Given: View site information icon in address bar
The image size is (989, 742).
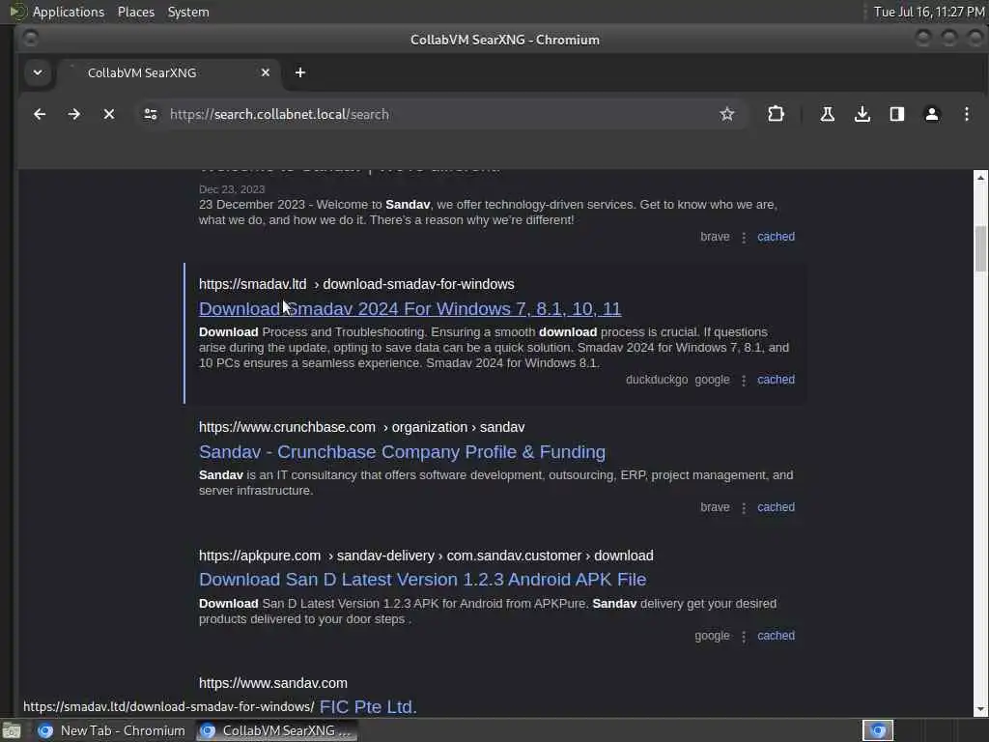Looking at the screenshot, I should 150,114.
